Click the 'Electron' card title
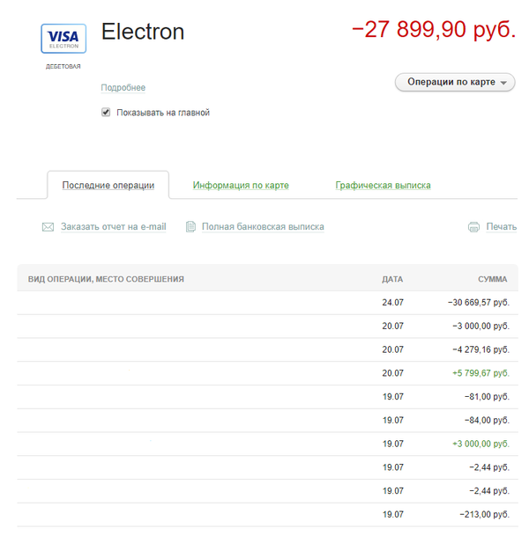The width and height of the screenshot is (529, 536). (143, 32)
